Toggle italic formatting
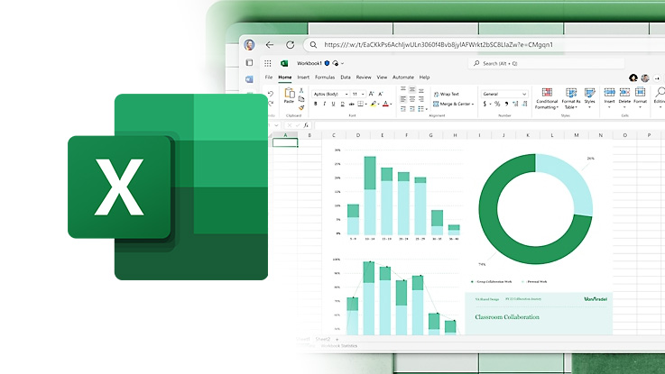This screenshot has height=374, width=665. pyautogui.click(x=325, y=104)
